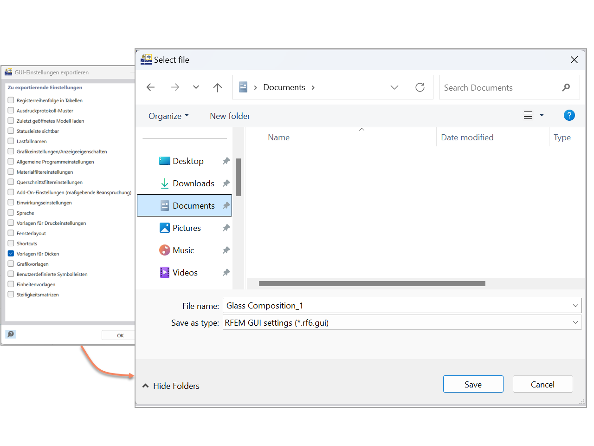The width and height of the screenshot is (594, 446).
Task: Uncheck the Vorlagen für Dicken checkbox
Action: coord(10,253)
